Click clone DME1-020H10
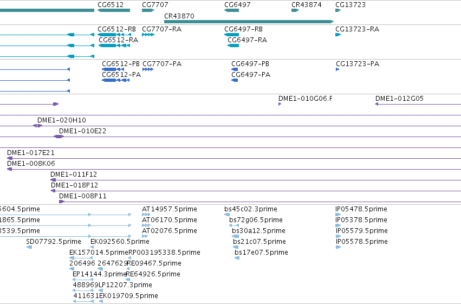Viewport: 461px width, 304px height. click(x=37, y=126)
